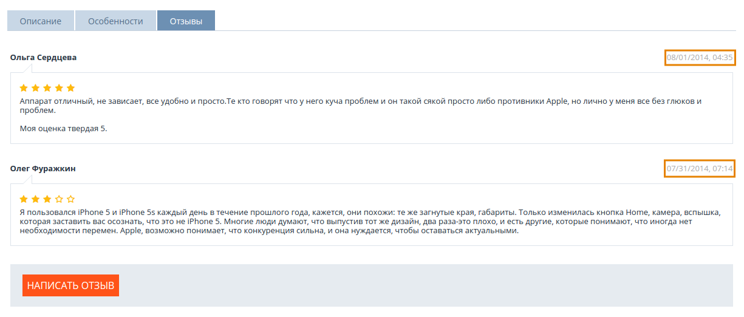Click the review text starting with Аппарат отличный

click(x=361, y=106)
